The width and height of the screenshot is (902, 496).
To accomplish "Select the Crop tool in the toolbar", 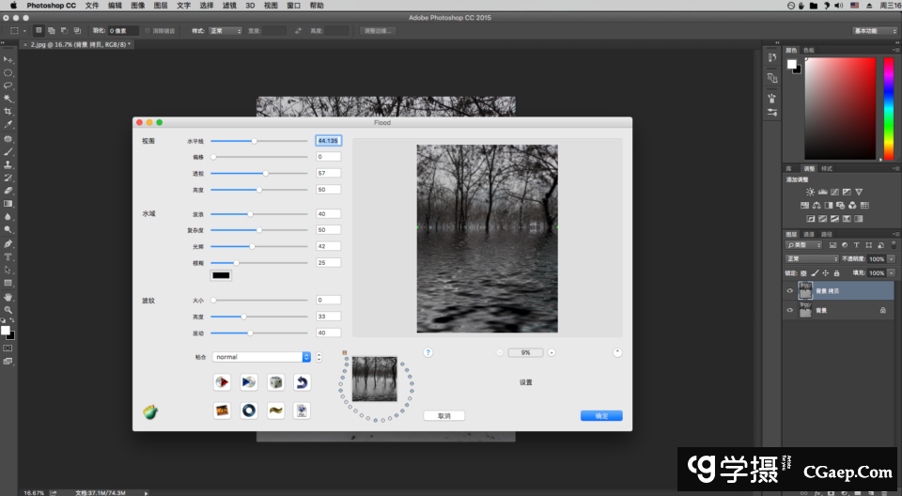I will point(8,112).
